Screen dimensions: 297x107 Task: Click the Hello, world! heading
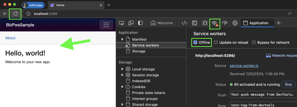click(x=26, y=53)
